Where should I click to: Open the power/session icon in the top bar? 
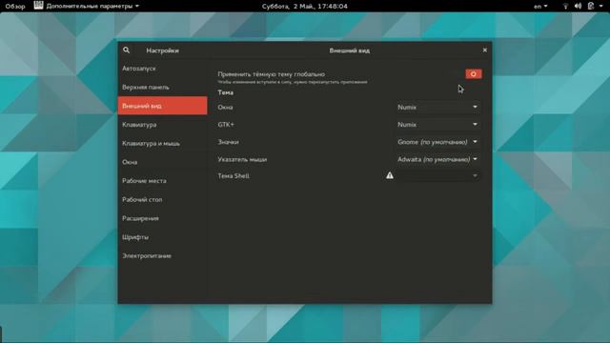coord(591,6)
